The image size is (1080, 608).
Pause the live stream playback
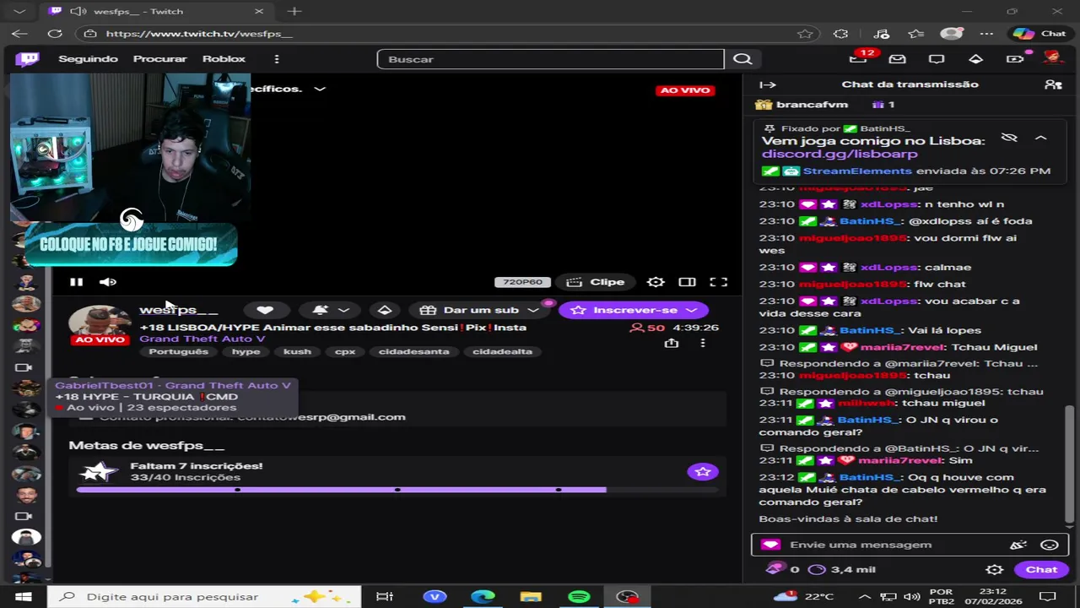(76, 282)
